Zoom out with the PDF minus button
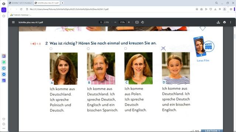 click(115, 22)
